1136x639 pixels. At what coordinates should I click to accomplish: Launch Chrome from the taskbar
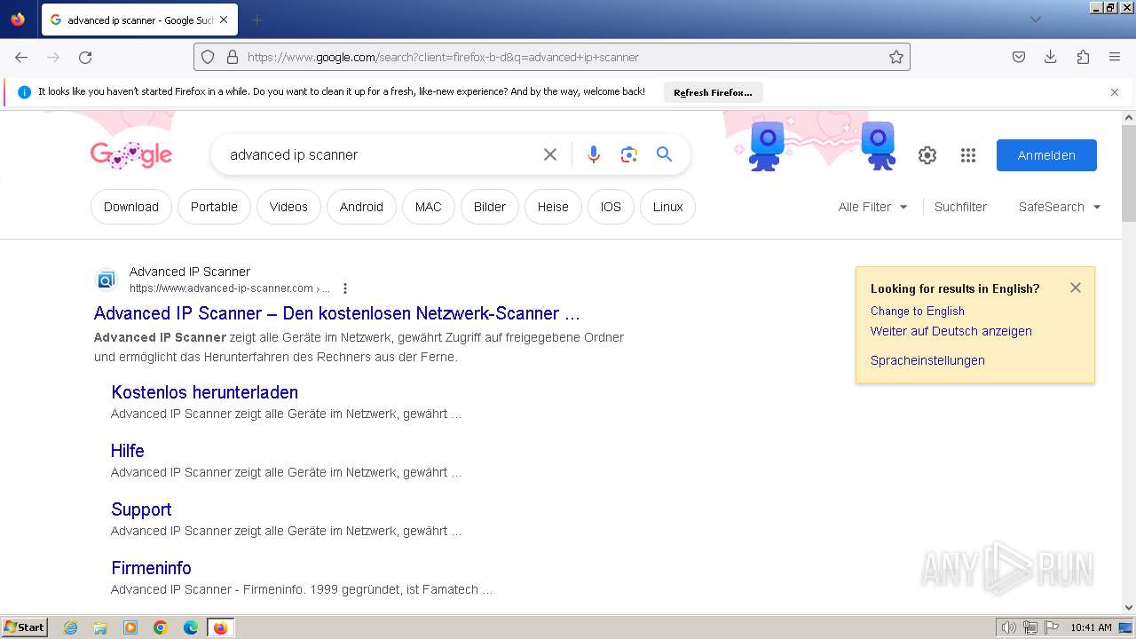(x=161, y=627)
